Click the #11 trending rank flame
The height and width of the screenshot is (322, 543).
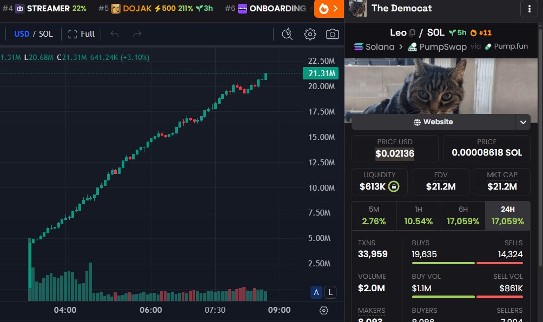[x=473, y=33]
